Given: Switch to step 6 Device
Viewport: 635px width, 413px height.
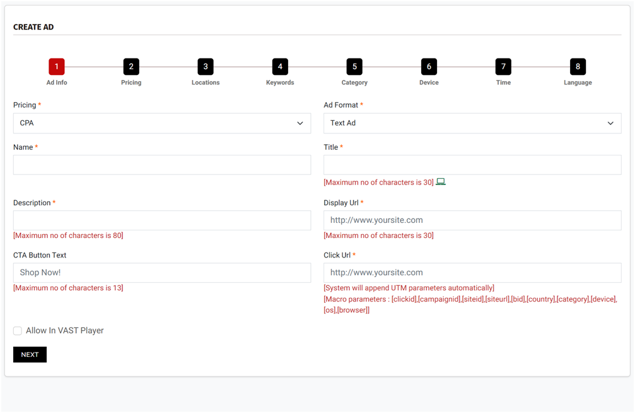Looking at the screenshot, I should pyautogui.click(x=429, y=67).
